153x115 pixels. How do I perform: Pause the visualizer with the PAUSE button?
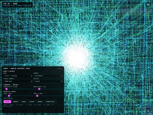[x=7, y=102]
